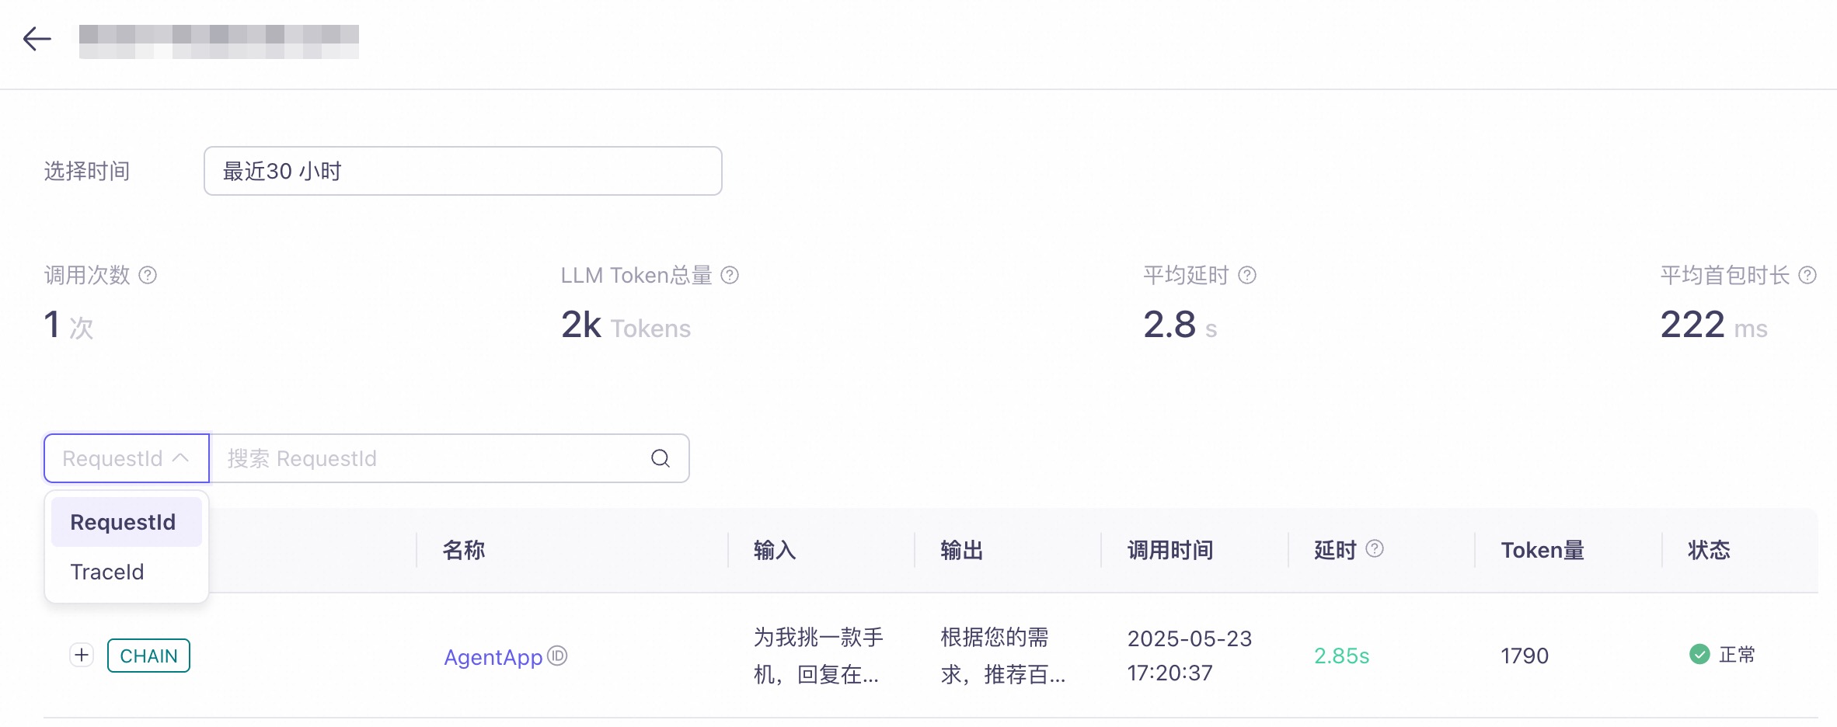Click help icon beside 平均首包时长
The image size is (1837, 727).
pos(1807,275)
